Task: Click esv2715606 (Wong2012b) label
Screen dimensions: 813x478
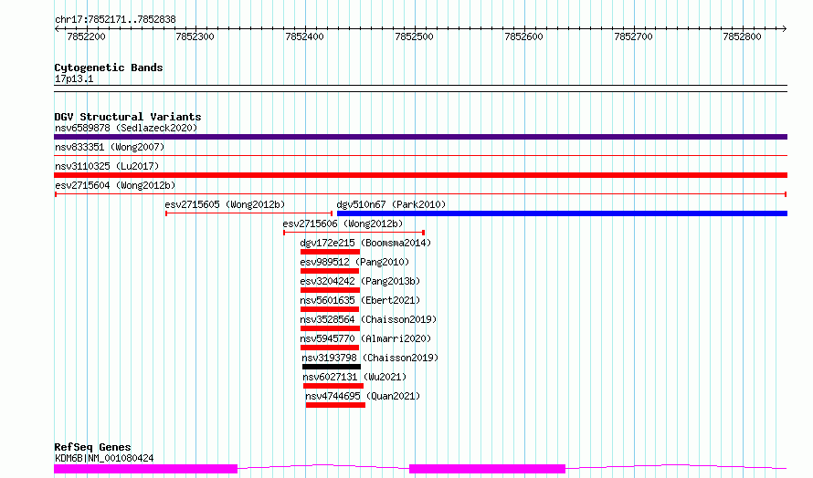Action: (343, 223)
